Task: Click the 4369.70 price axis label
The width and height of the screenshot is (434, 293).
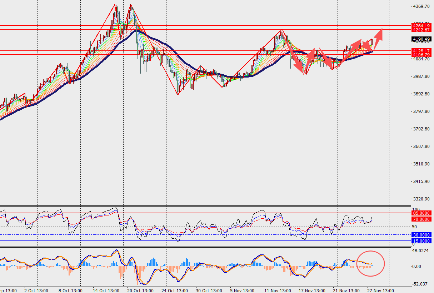Action: (421, 6)
